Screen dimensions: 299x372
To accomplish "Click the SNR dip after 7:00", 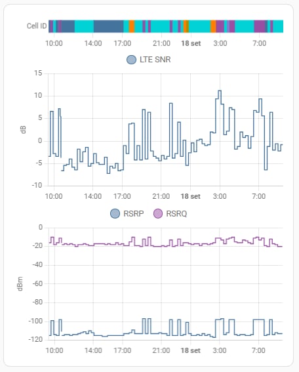I will click(266, 169).
